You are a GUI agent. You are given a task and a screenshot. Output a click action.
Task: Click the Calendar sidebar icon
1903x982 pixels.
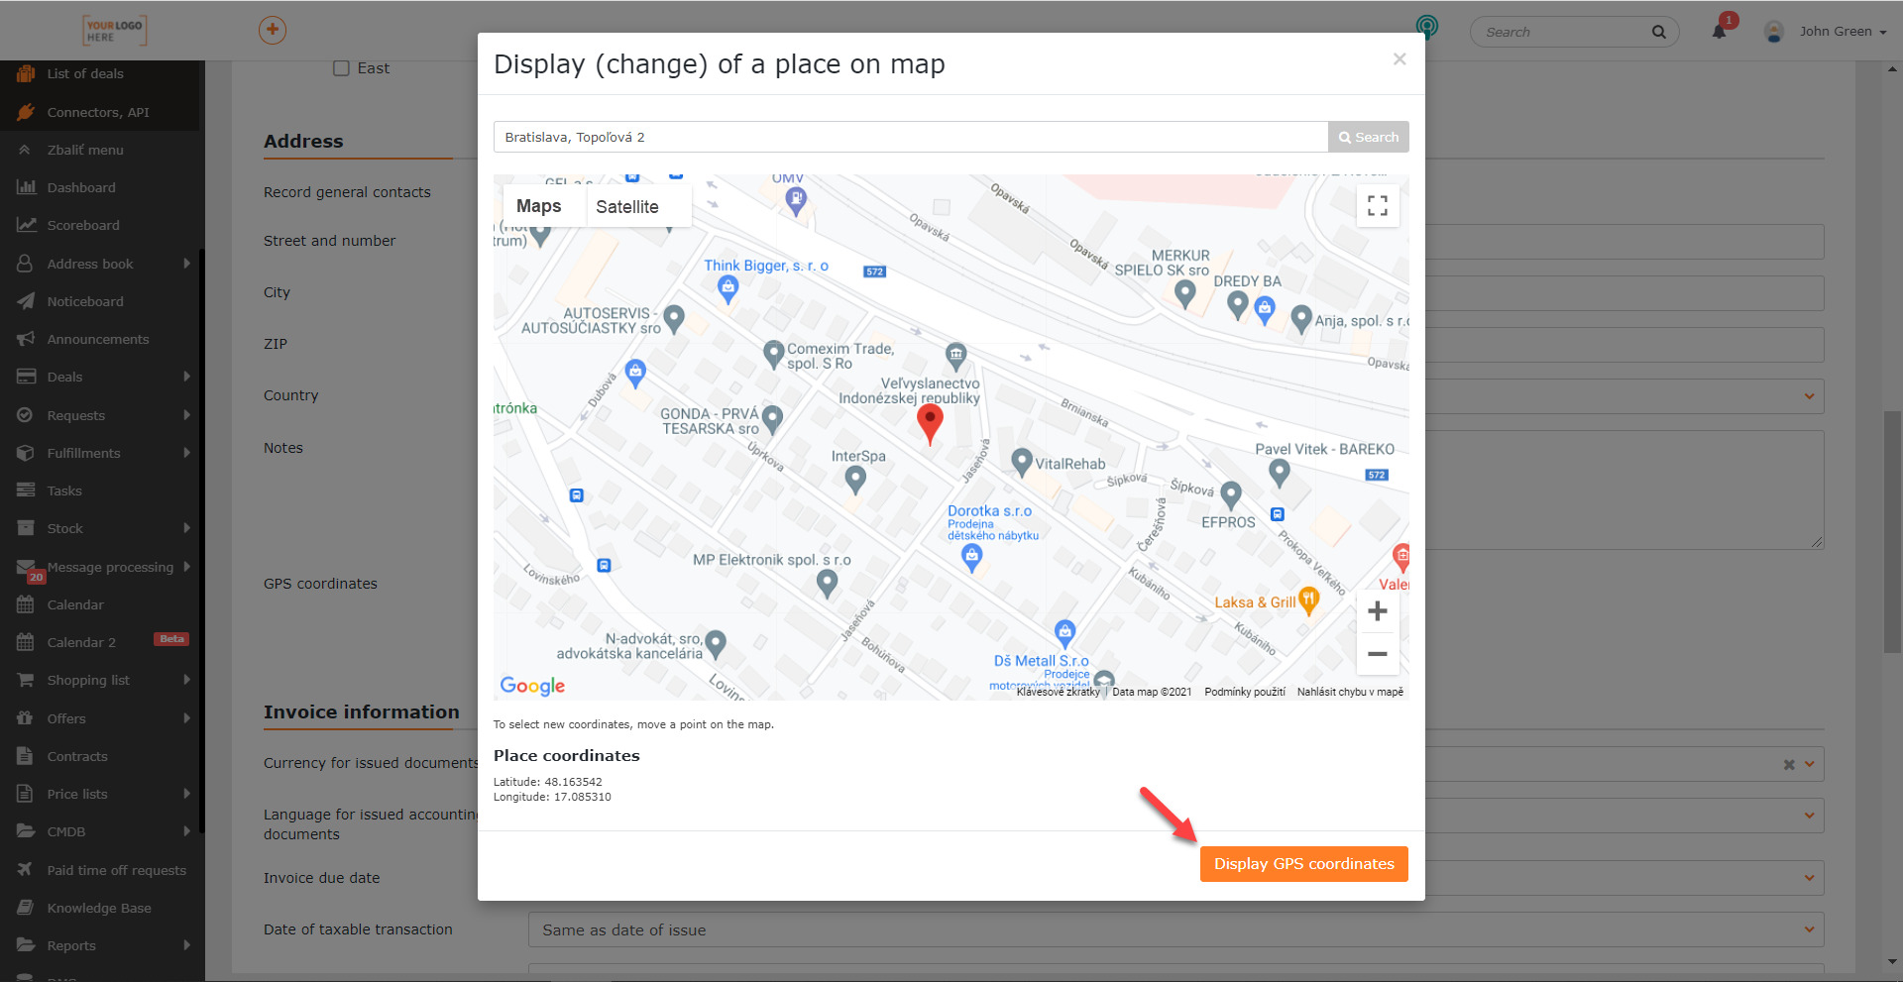pyautogui.click(x=26, y=604)
